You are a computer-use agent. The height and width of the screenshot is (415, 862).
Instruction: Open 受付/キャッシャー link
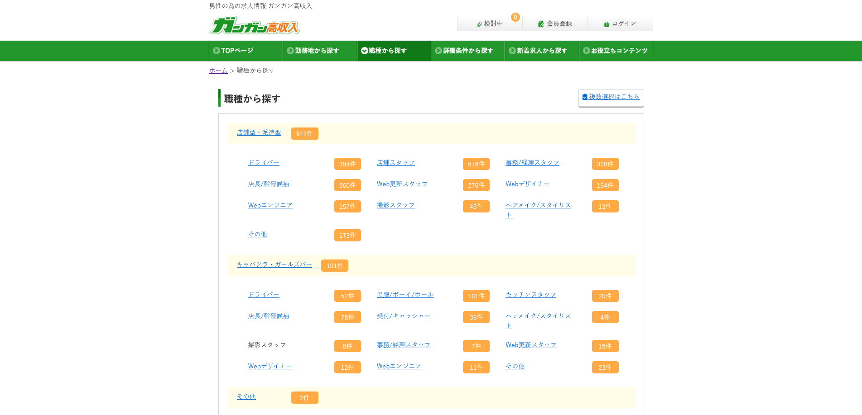[404, 316]
